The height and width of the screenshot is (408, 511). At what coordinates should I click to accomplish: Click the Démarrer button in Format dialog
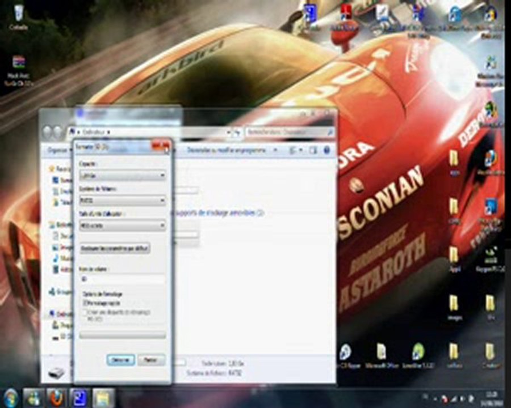(x=120, y=360)
